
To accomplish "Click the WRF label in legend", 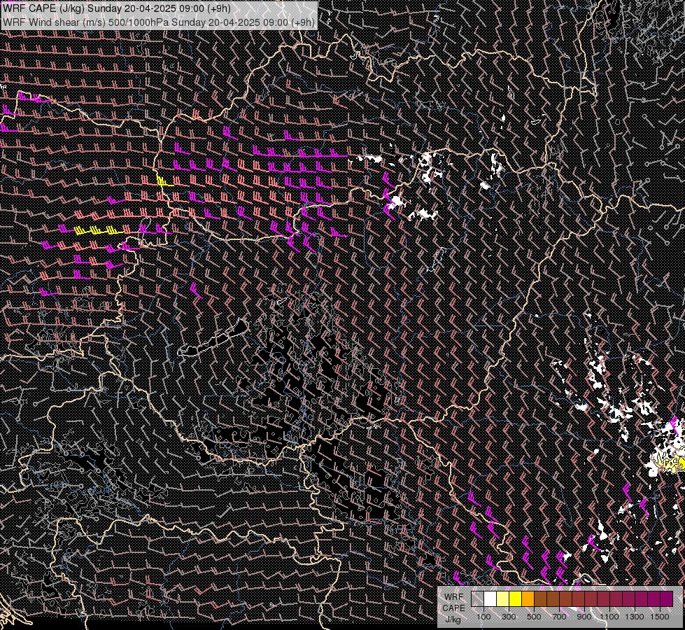I will (x=454, y=597).
